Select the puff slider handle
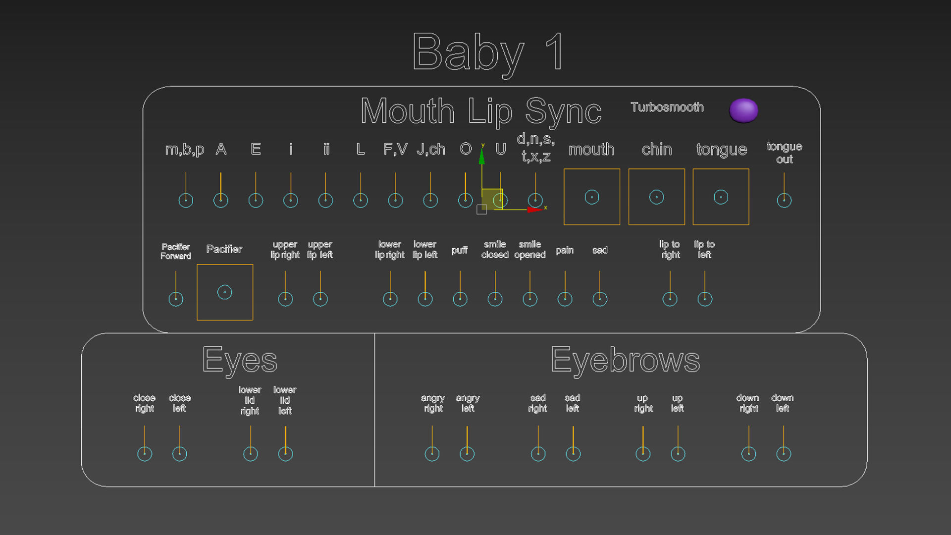 pyautogui.click(x=460, y=299)
